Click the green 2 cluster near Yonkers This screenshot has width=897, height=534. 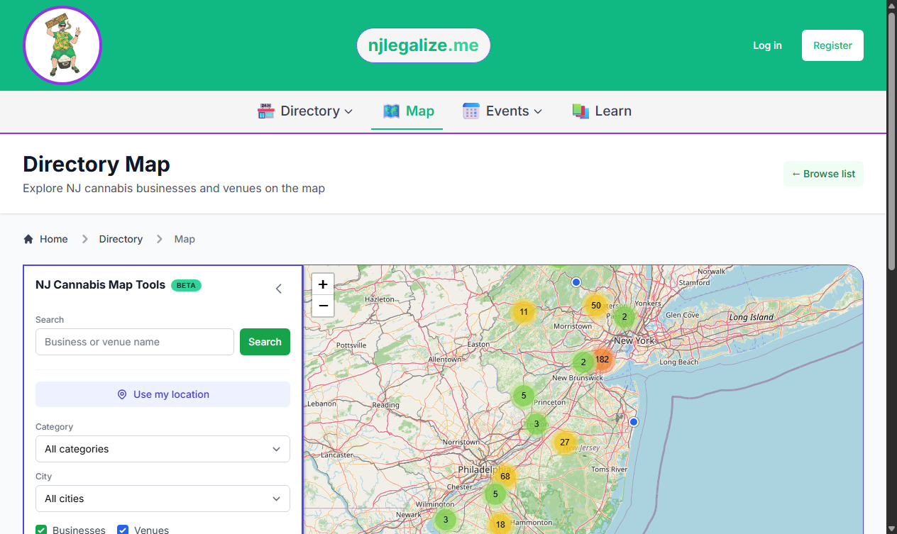coord(624,317)
